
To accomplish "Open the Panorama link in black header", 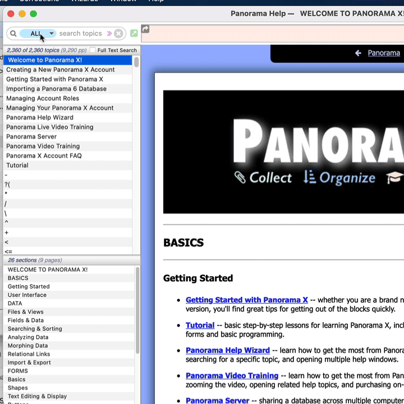I will (384, 53).
